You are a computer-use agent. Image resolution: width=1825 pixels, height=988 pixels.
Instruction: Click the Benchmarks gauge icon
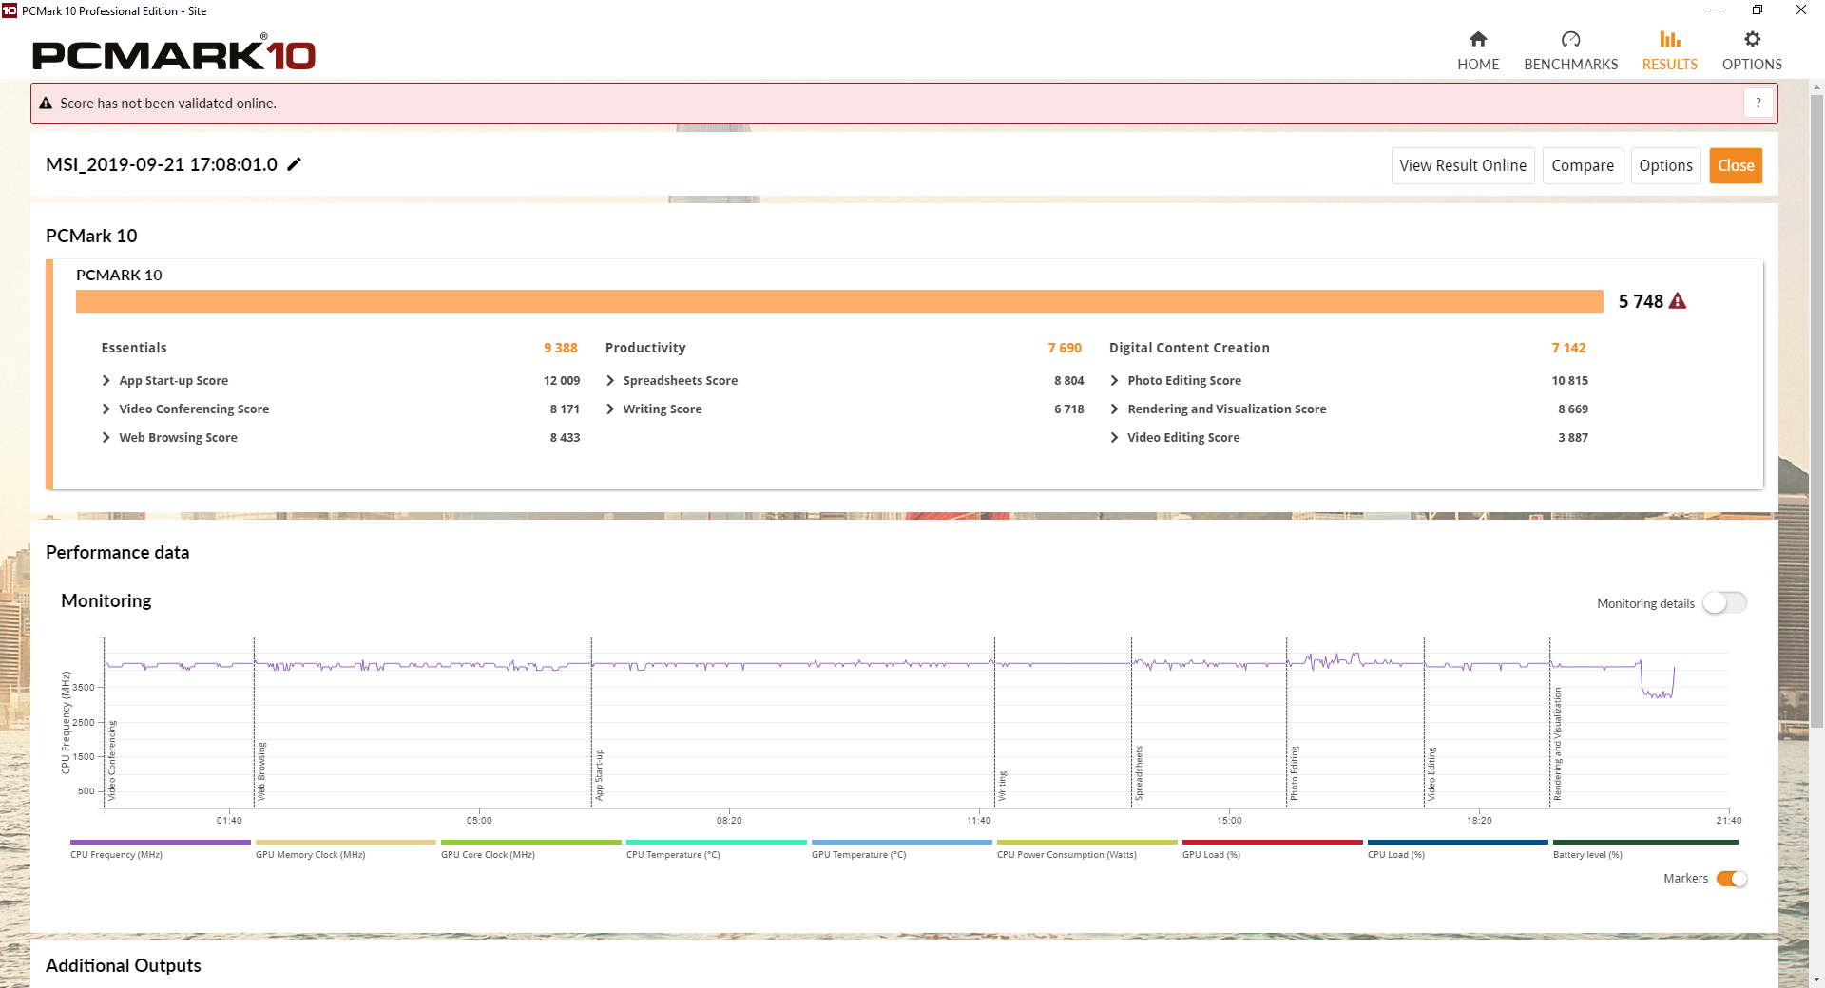1570,39
